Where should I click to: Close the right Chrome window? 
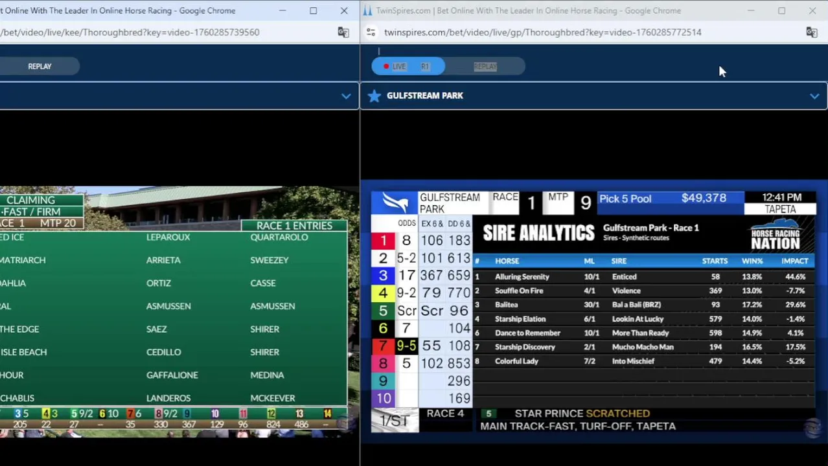(x=812, y=10)
